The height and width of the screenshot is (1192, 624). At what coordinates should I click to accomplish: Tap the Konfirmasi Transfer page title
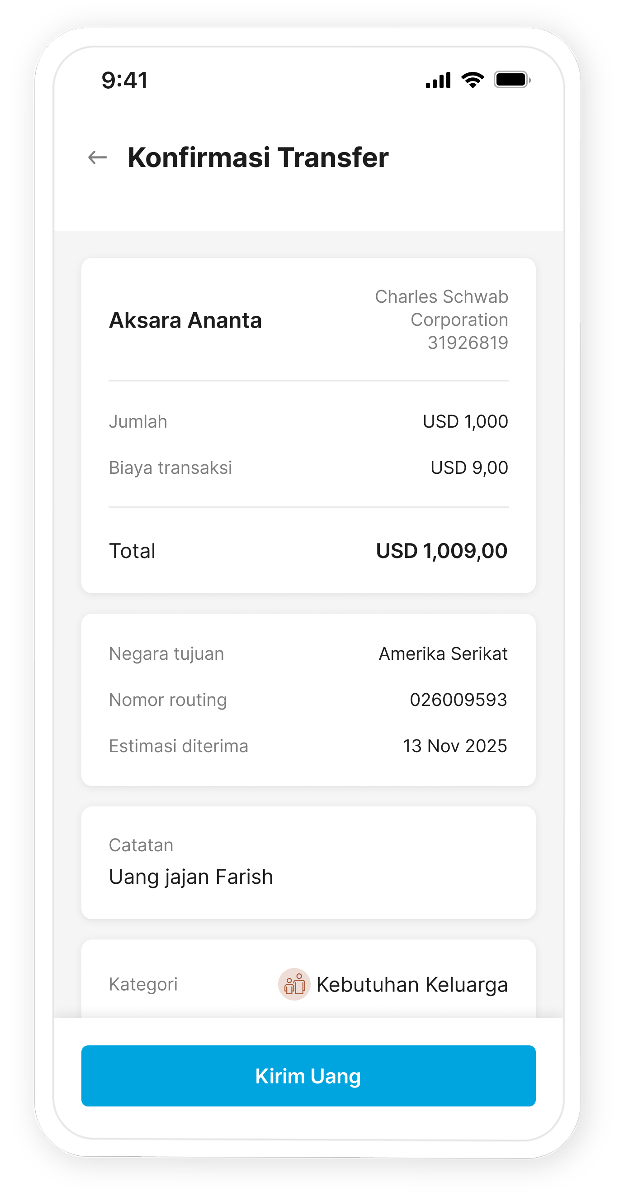(x=258, y=157)
